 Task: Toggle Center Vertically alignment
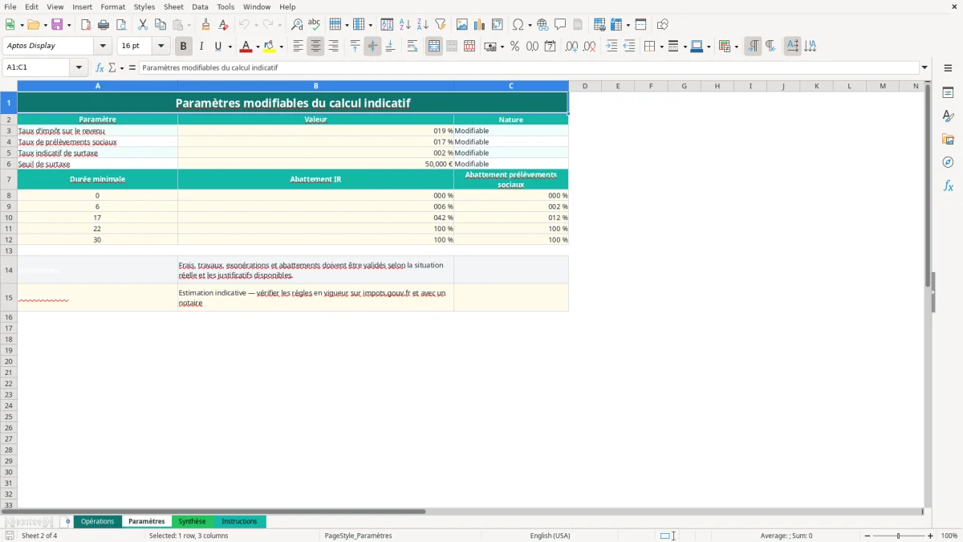point(372,47)
